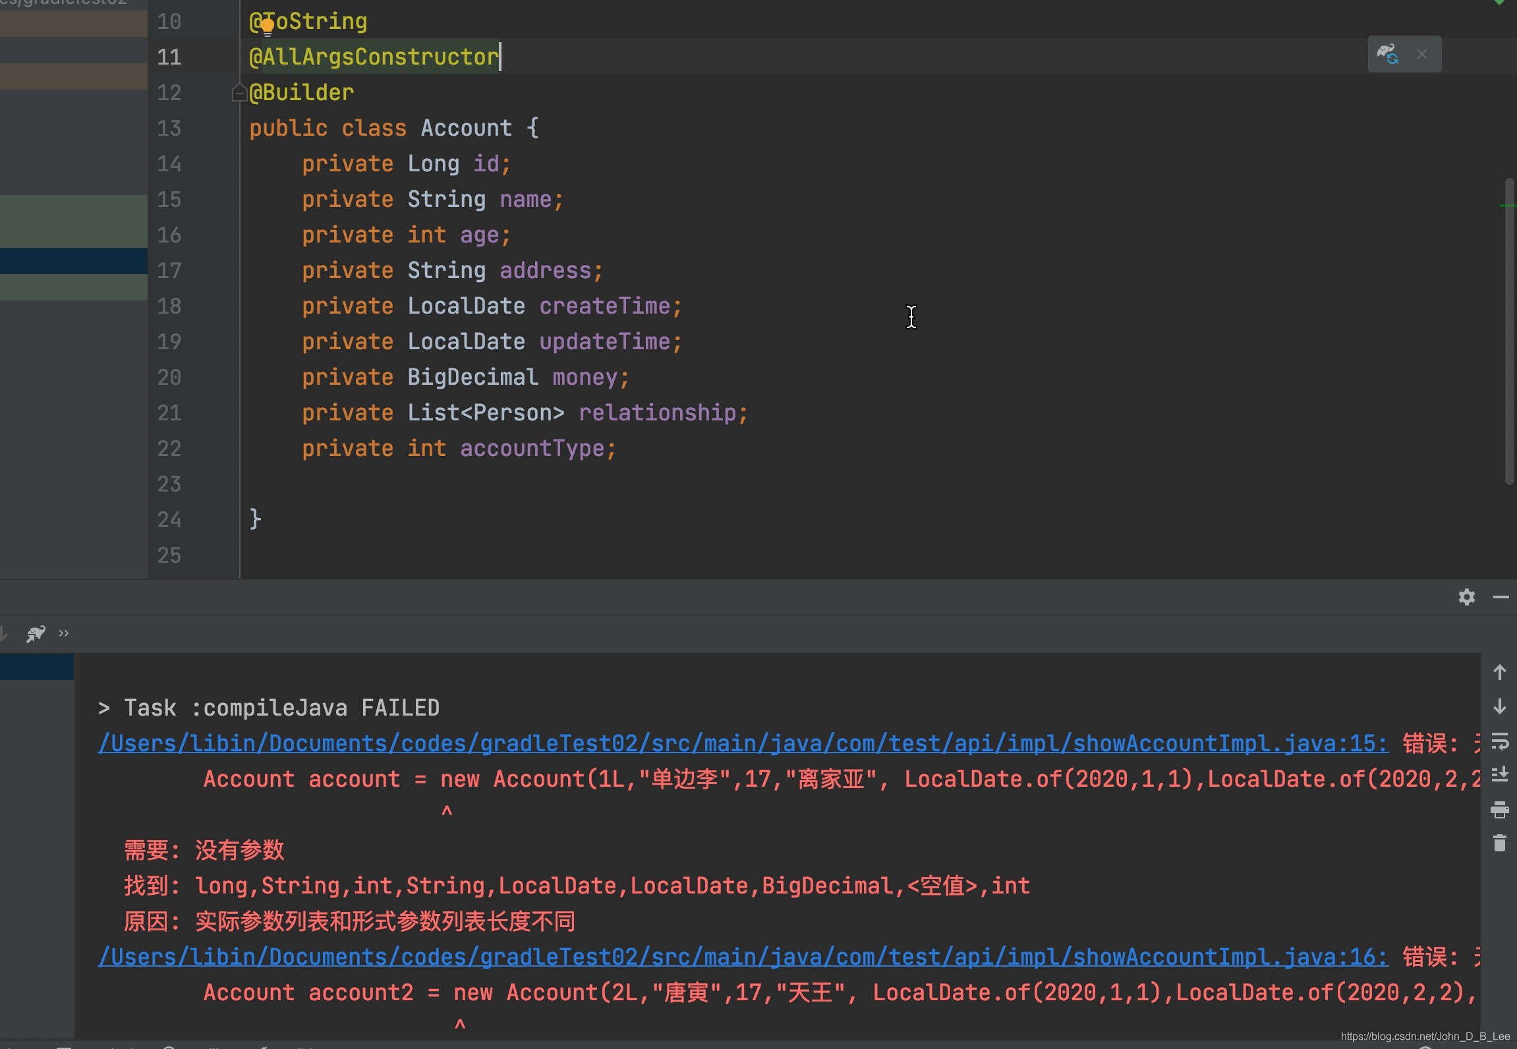Screen dimensions: 1517x1049
Task: Place cursor on line 13 class Account
Action: 465,128
